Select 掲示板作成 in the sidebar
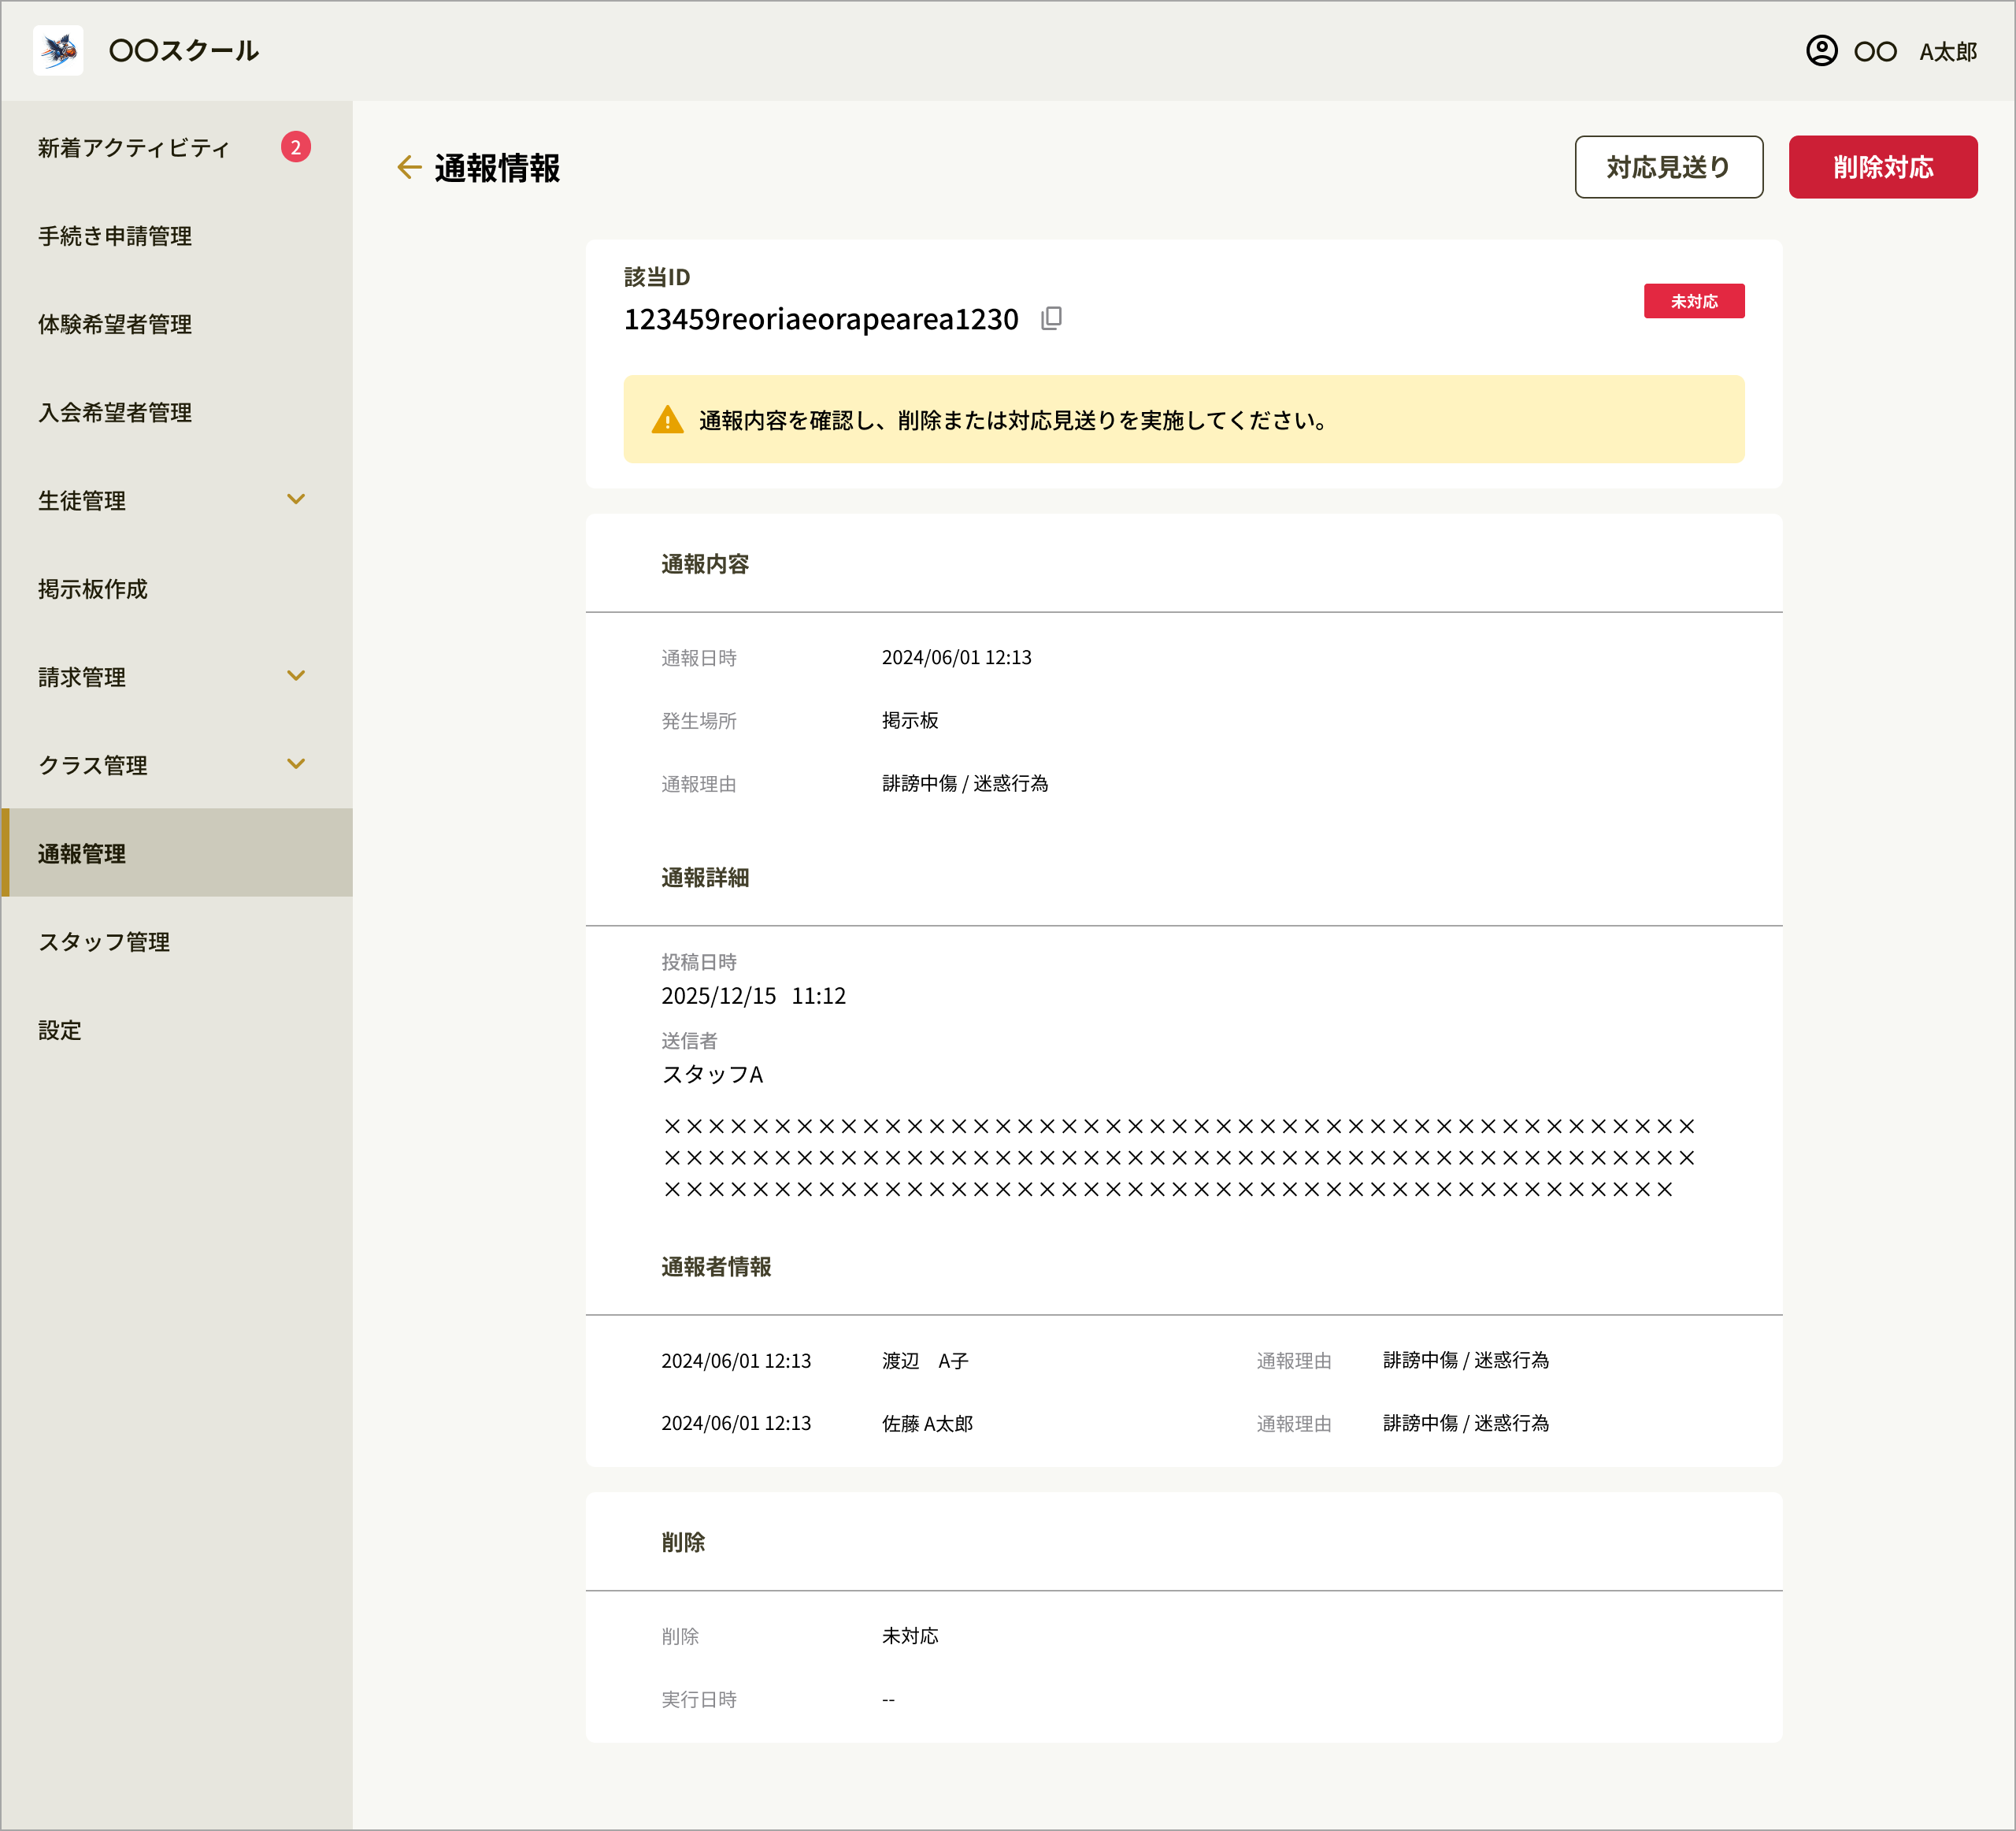 [176, 589]
